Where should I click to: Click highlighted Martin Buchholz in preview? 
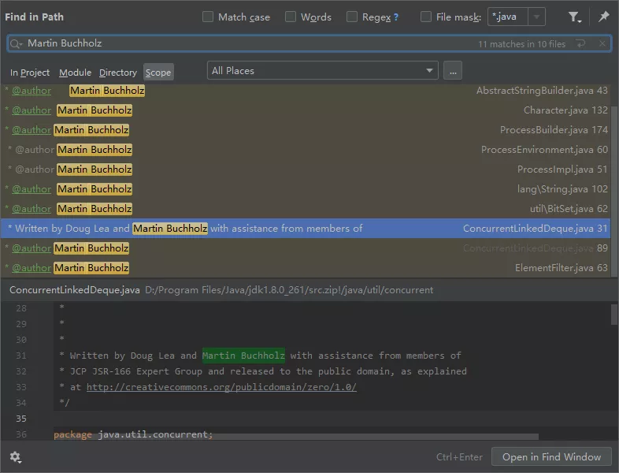tap(243, 356)
